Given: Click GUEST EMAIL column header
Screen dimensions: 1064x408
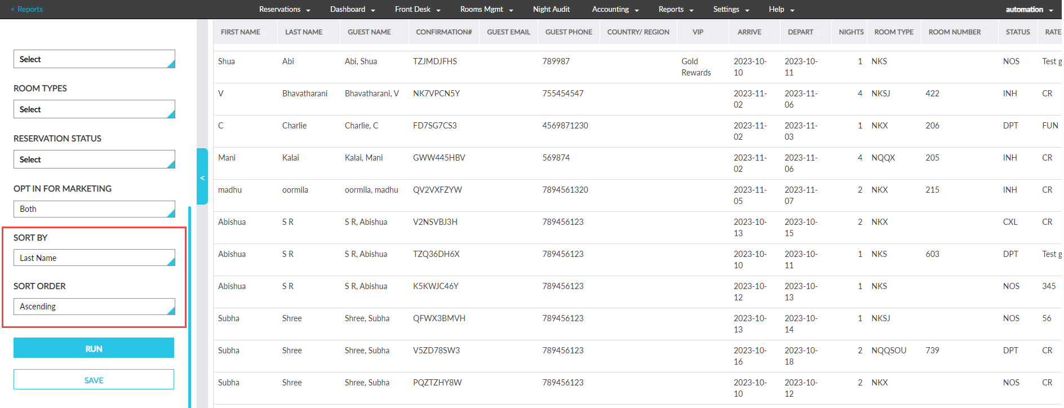Looking at the screenshot, I should pyautogui.click(x=508, y=32).
